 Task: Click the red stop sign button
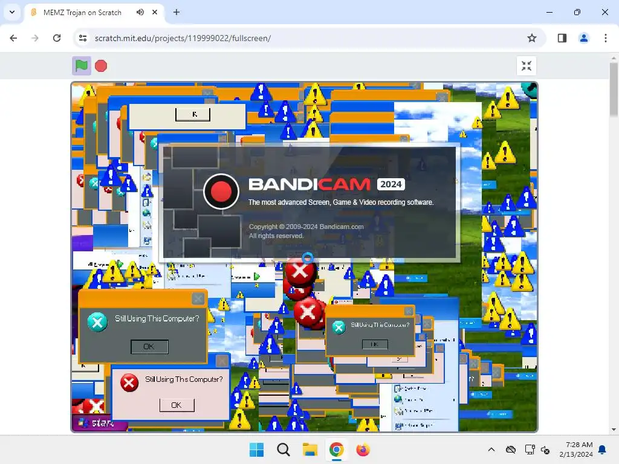pyautogui.click(x=101, y=66)
